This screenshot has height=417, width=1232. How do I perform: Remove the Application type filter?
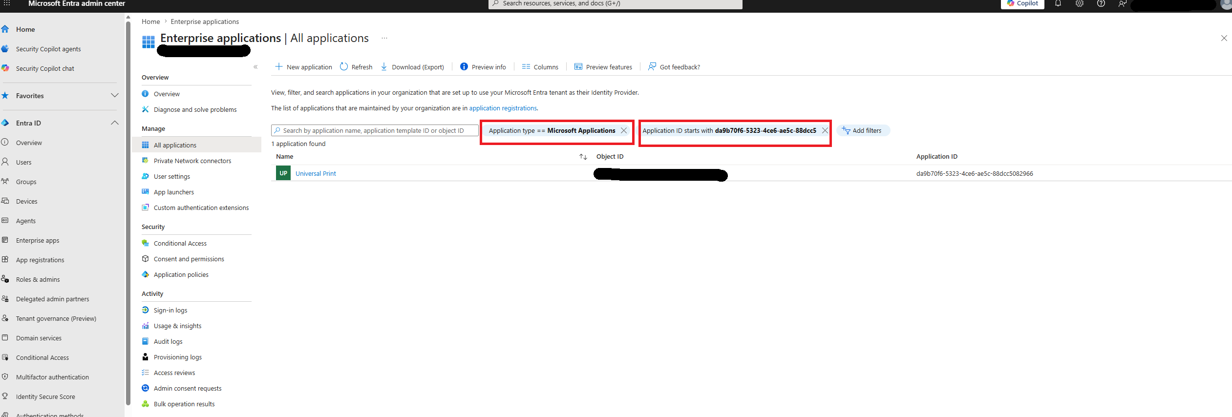pos(624,130)
